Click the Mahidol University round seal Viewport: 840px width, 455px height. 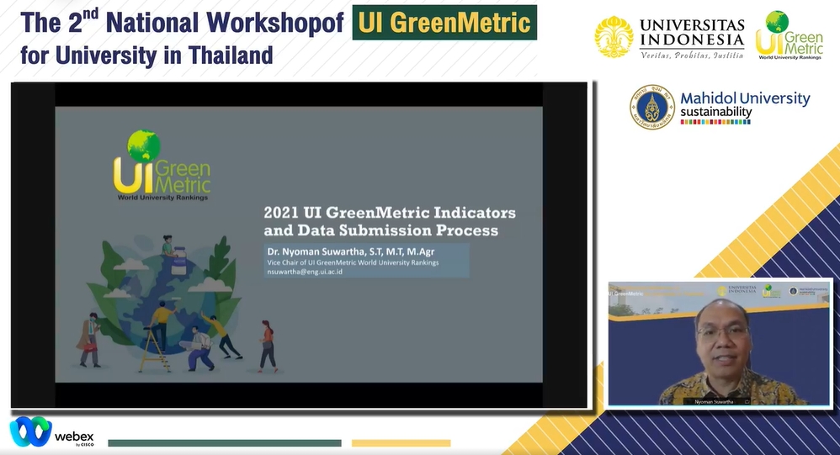tap(652, 107)
